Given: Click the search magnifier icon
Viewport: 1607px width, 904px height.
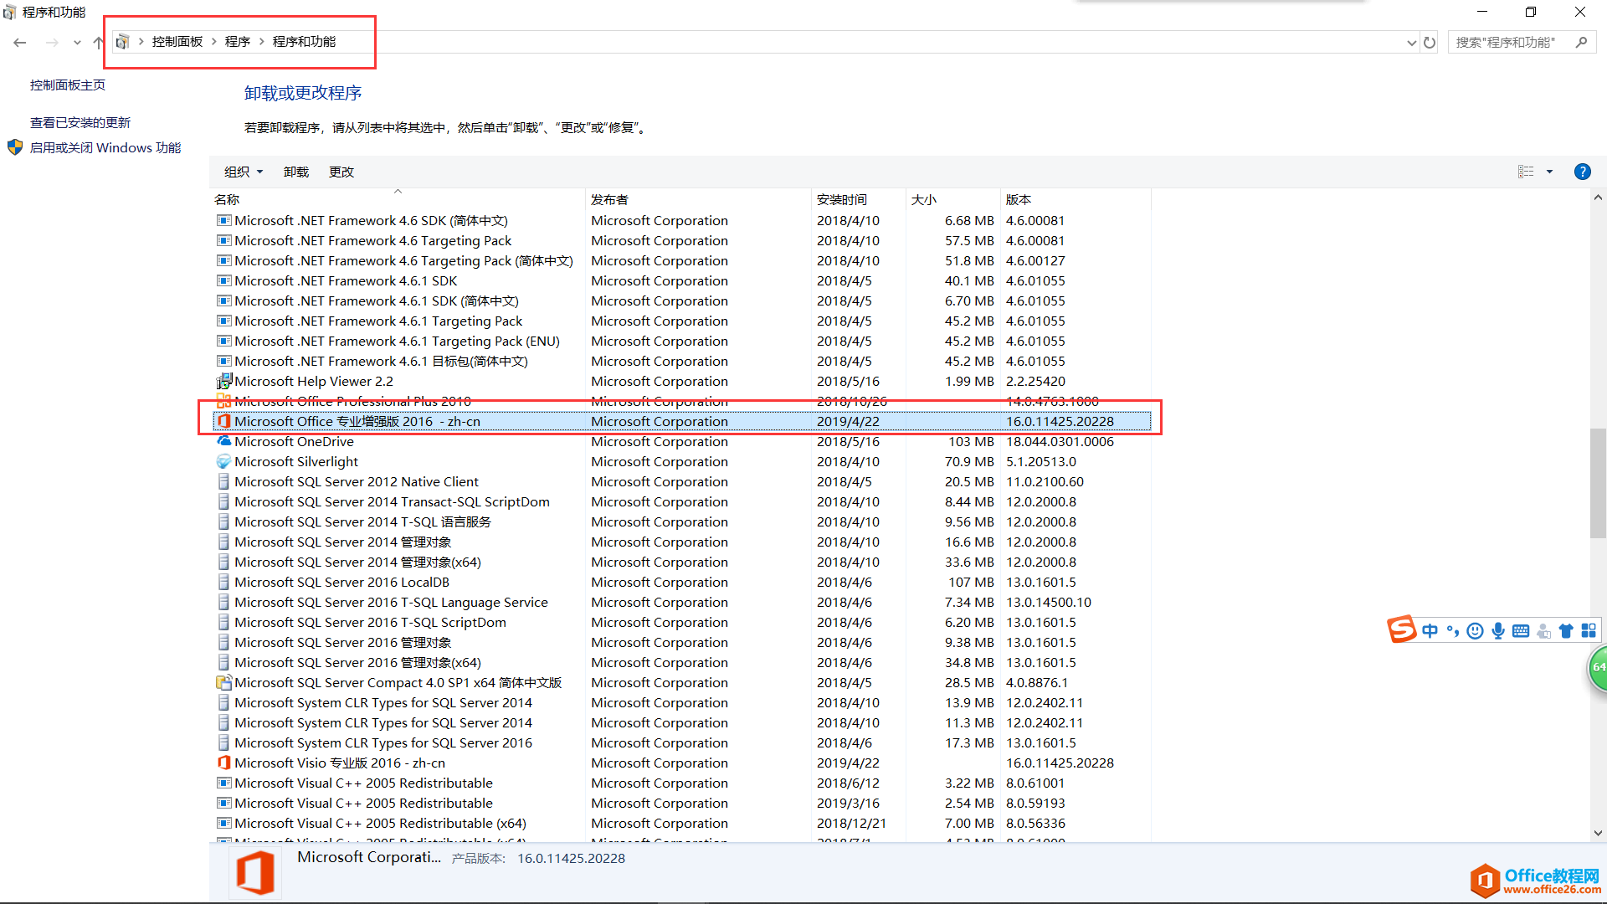Looking at the screenshot, I should [x=1581, y=42].
